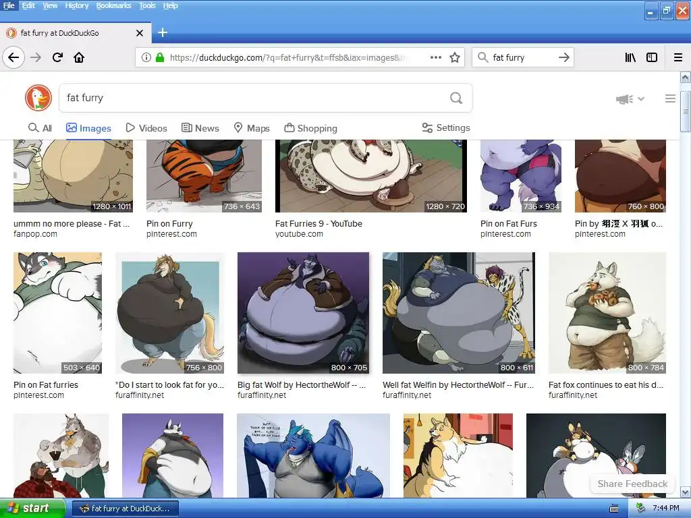Open a new tab with the plus icon
Image resolution: width=691 pixels, height=518 pixels.
tap(163, 32)
